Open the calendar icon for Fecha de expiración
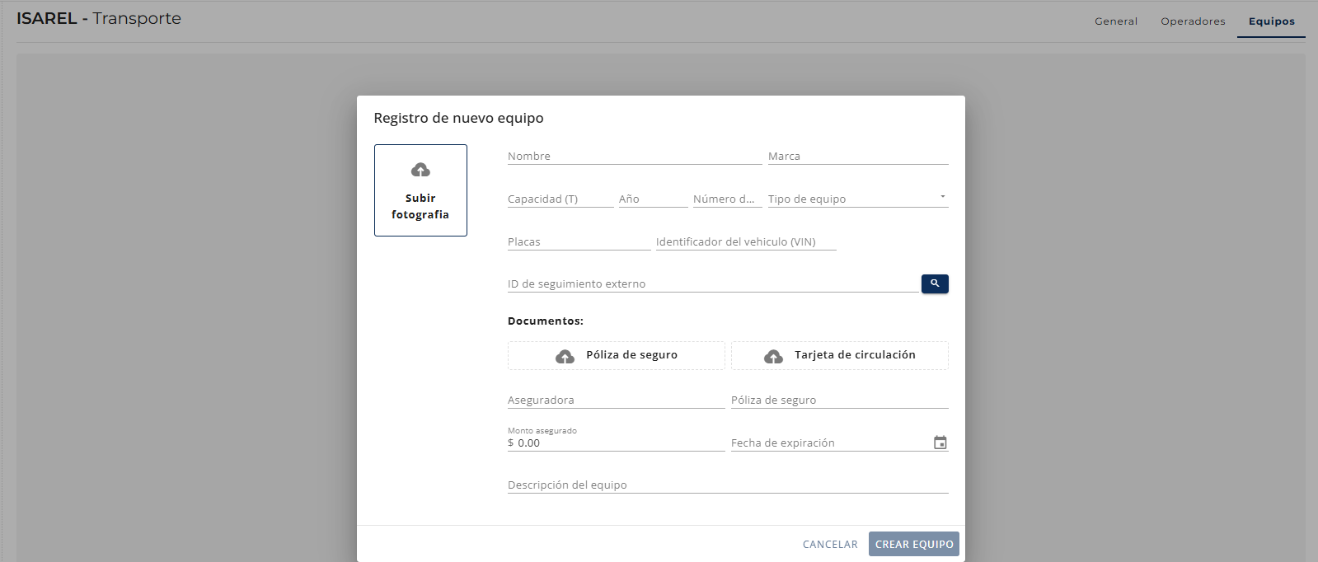Image resolution: width=1318 pixels, height=562 pixels. point(940,443)
